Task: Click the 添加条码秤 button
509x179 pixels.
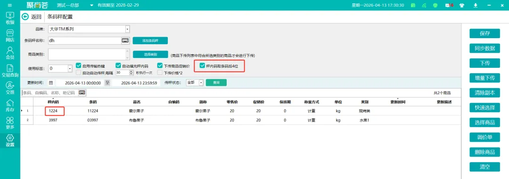Action: [x=150, y=41]
